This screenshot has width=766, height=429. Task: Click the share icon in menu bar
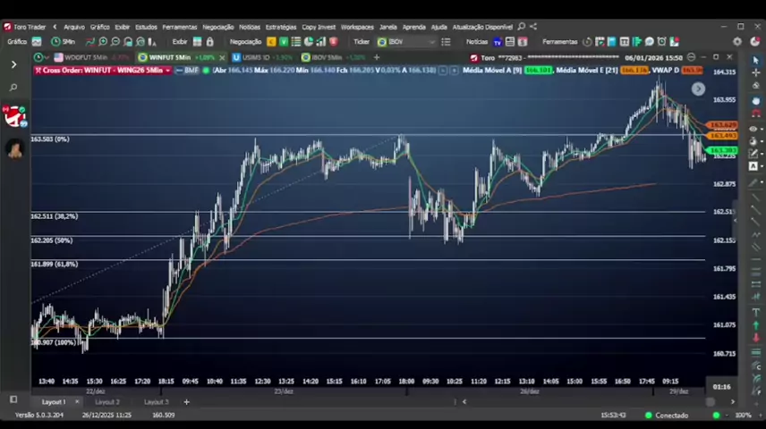pyautogui.click(x=532, y=27)
